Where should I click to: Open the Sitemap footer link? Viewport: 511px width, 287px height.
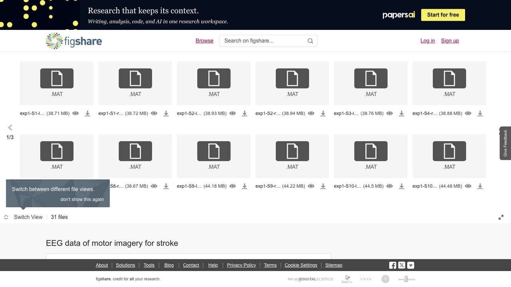click(334, 265)
